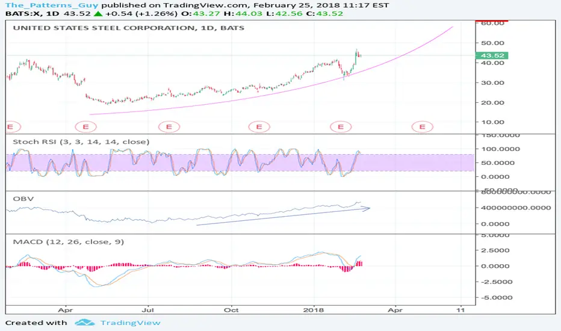Click the TradingView logo icon
Screen dimensions: 561x331
tap(85, 323)
